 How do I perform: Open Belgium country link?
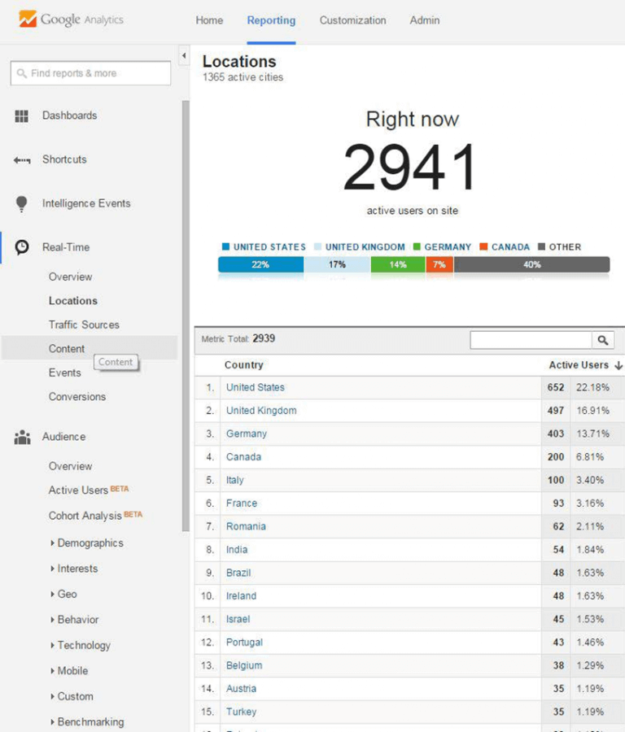click(x=244, y=665)
